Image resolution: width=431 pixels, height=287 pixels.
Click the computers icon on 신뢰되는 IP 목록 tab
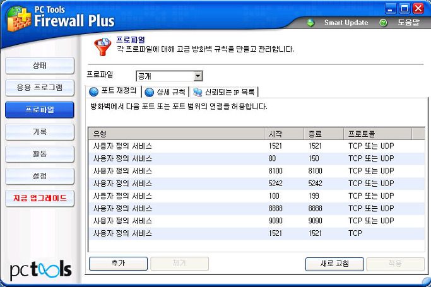click(x=198, y=92)
